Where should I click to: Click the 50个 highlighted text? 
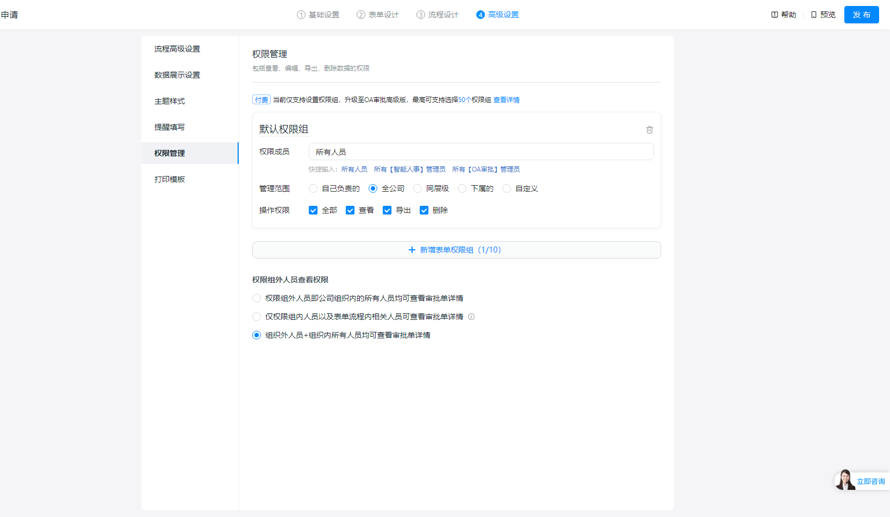[x=465, y=100]
